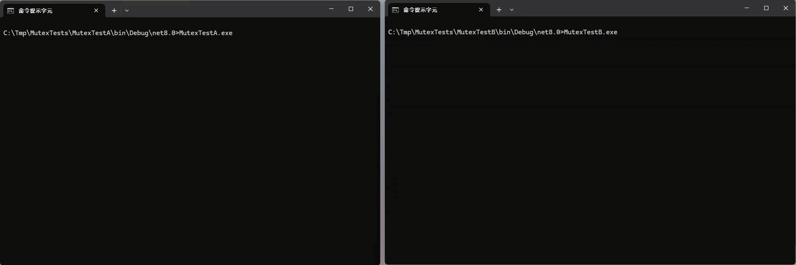This screenshot has height=265, width=796.
Task: Close the MutexTestB terminal window
Action: [x=786, y=8]
